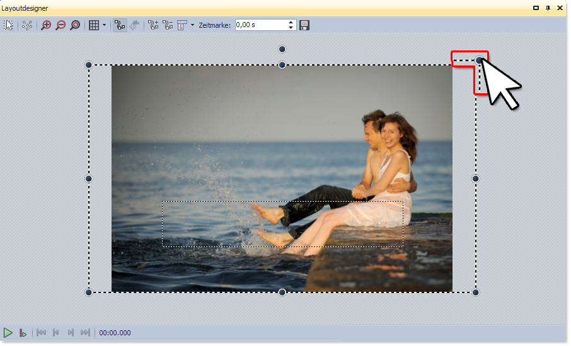This screenshot has width=571, height=346.
Task: Click the Zeitmarke time input field
Action: [x=260, y=25]
